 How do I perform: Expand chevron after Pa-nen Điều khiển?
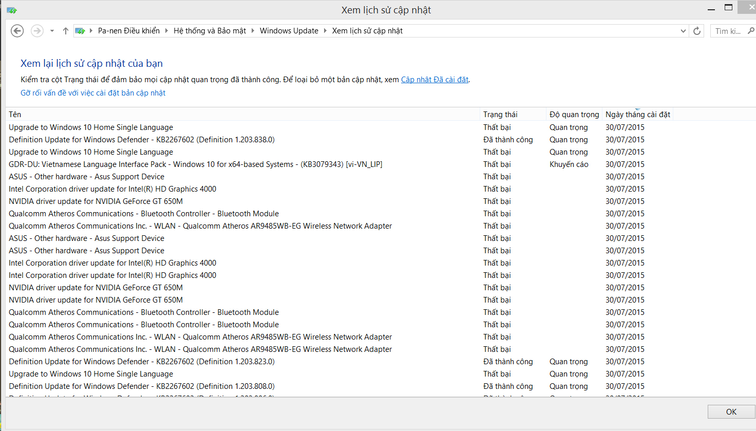[x=166, y=31]
